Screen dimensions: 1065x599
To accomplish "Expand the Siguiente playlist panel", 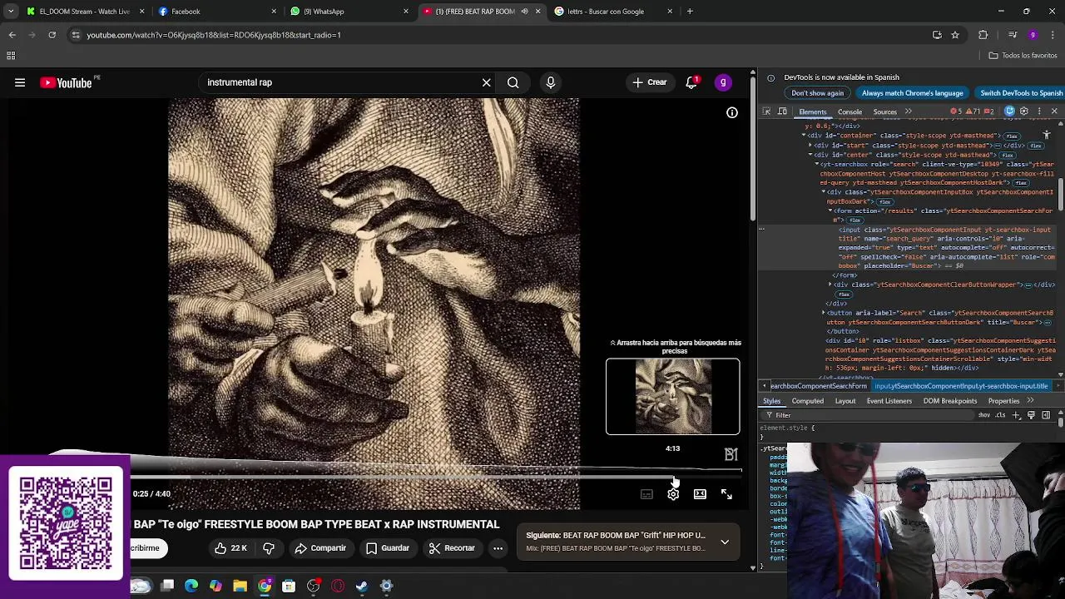I will click(725, 542).
